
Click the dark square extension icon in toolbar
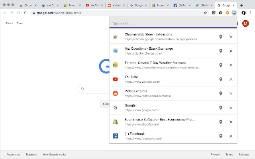point(214,13)
